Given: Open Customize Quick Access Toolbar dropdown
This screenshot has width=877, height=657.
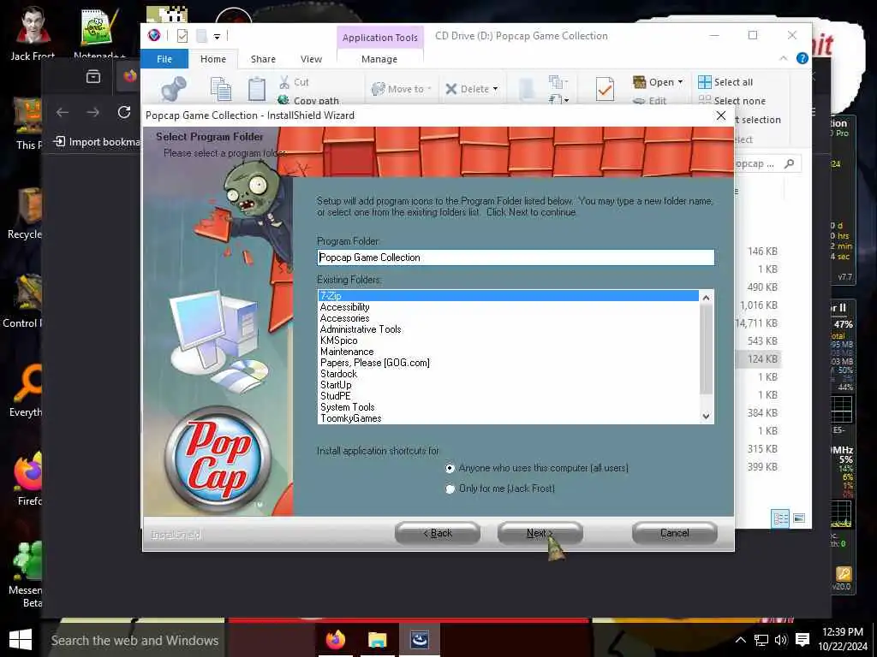Looking at the screenshot, I should [x=217, y=36].
